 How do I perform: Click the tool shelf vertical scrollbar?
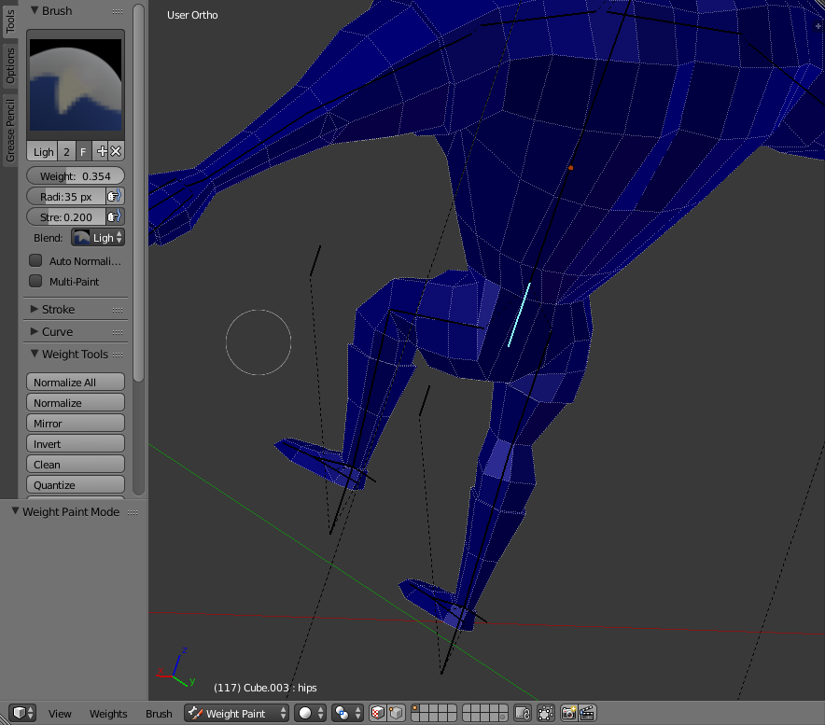[x=138, y=192]
